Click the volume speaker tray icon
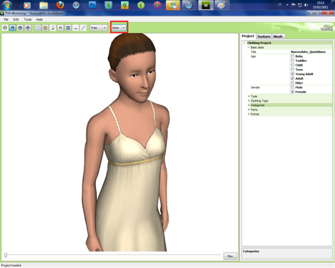 [x=306, y=5]
